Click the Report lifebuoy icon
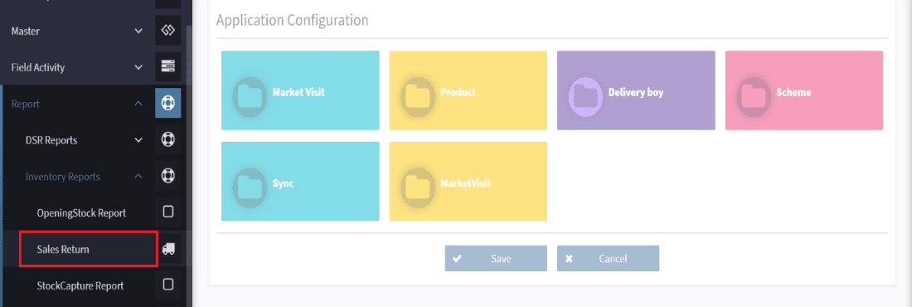912x307 pixels. tap(168, 104)
